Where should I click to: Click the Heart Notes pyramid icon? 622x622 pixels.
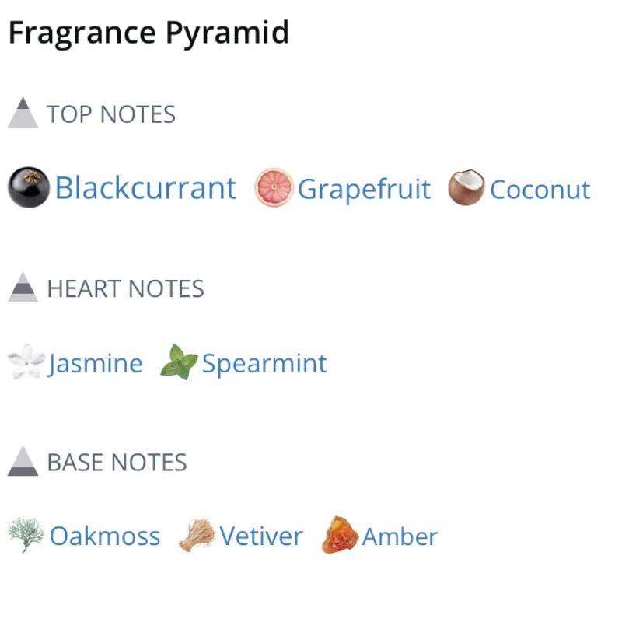click(23, 288)
